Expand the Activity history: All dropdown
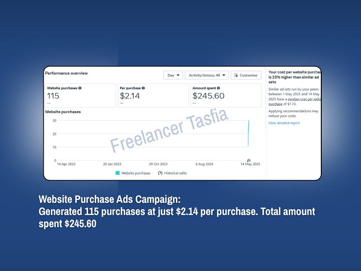The image size is (361, 271). (x=207, y=75)
